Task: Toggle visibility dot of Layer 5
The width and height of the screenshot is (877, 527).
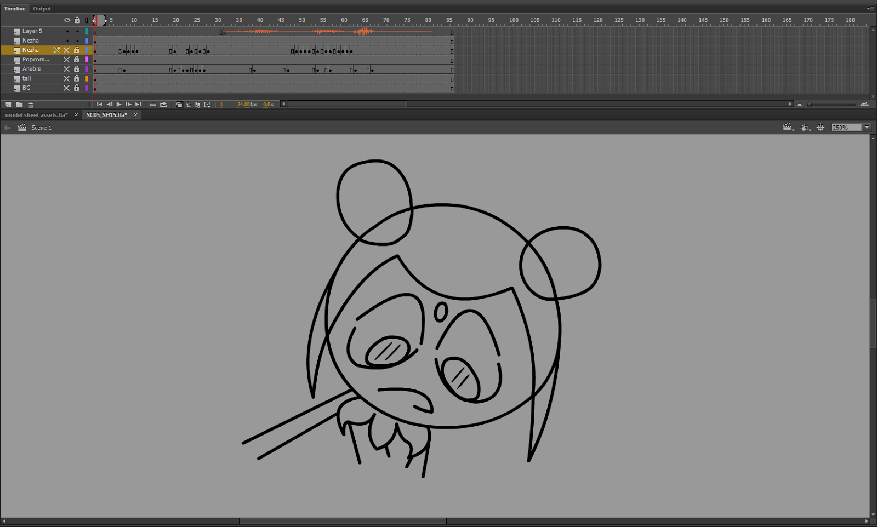Action: coord(67,31)
